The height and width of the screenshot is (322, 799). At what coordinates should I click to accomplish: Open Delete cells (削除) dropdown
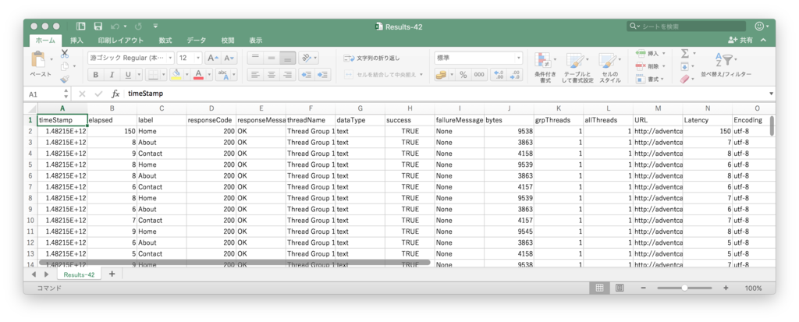(651, 66)
